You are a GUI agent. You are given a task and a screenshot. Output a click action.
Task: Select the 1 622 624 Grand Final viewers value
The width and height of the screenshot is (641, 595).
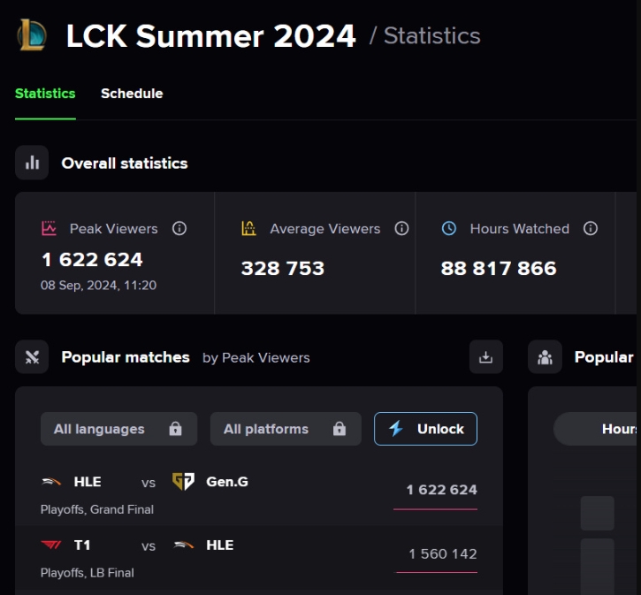click(x=441, y=490)
